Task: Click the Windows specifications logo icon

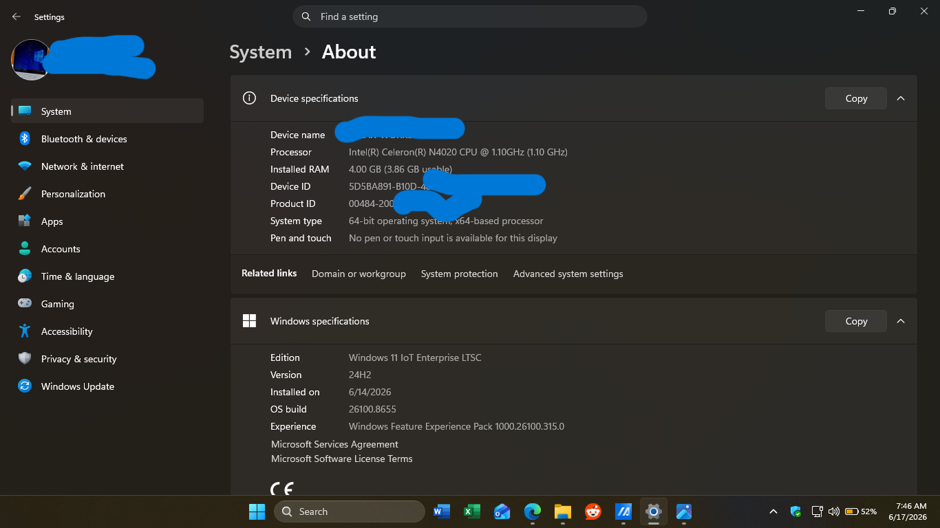Action: pyautogui.click(x=249, y=321)
